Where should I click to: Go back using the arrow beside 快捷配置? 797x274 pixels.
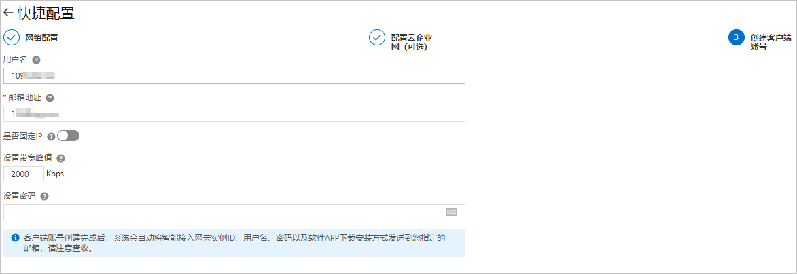click(x=8, y=13)
